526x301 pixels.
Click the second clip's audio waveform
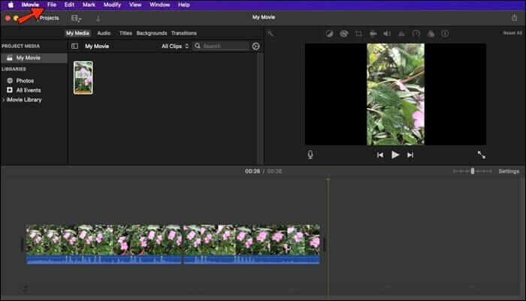click(252, 260)
